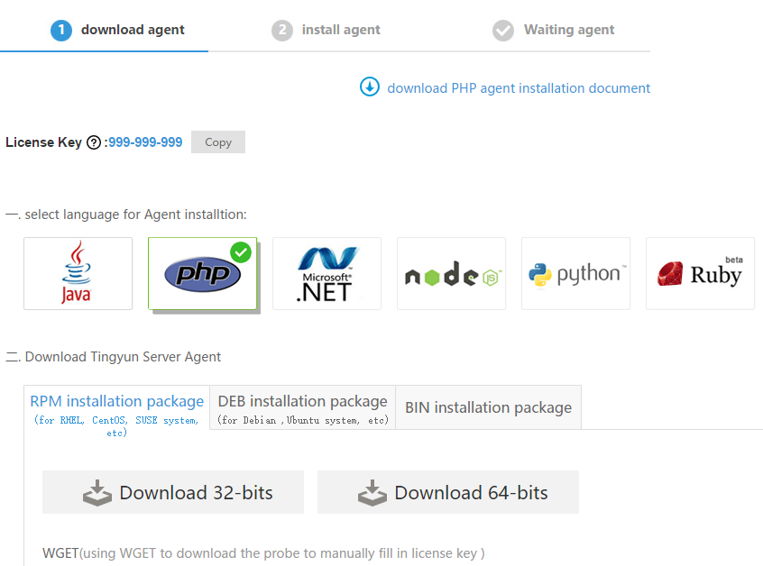The height and width of the screenshot is (566, 763).
Task: Go to step 2 install agent
Action: click(x=326, y=30)
